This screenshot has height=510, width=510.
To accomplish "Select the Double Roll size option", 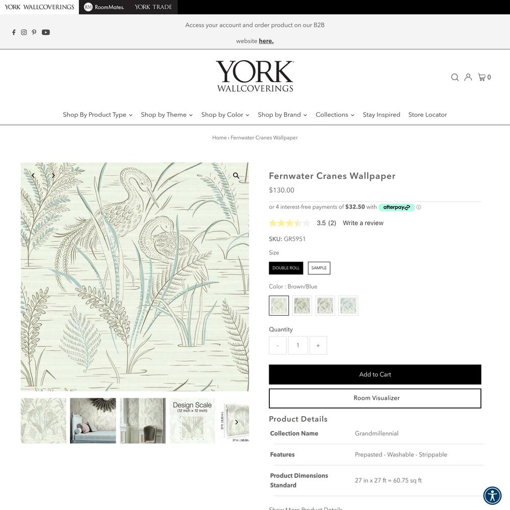I will (286, 268).
